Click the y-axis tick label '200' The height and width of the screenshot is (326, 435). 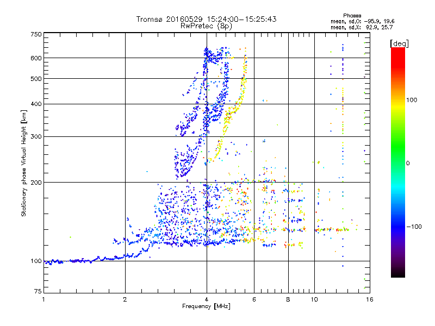tap(36, 183)
